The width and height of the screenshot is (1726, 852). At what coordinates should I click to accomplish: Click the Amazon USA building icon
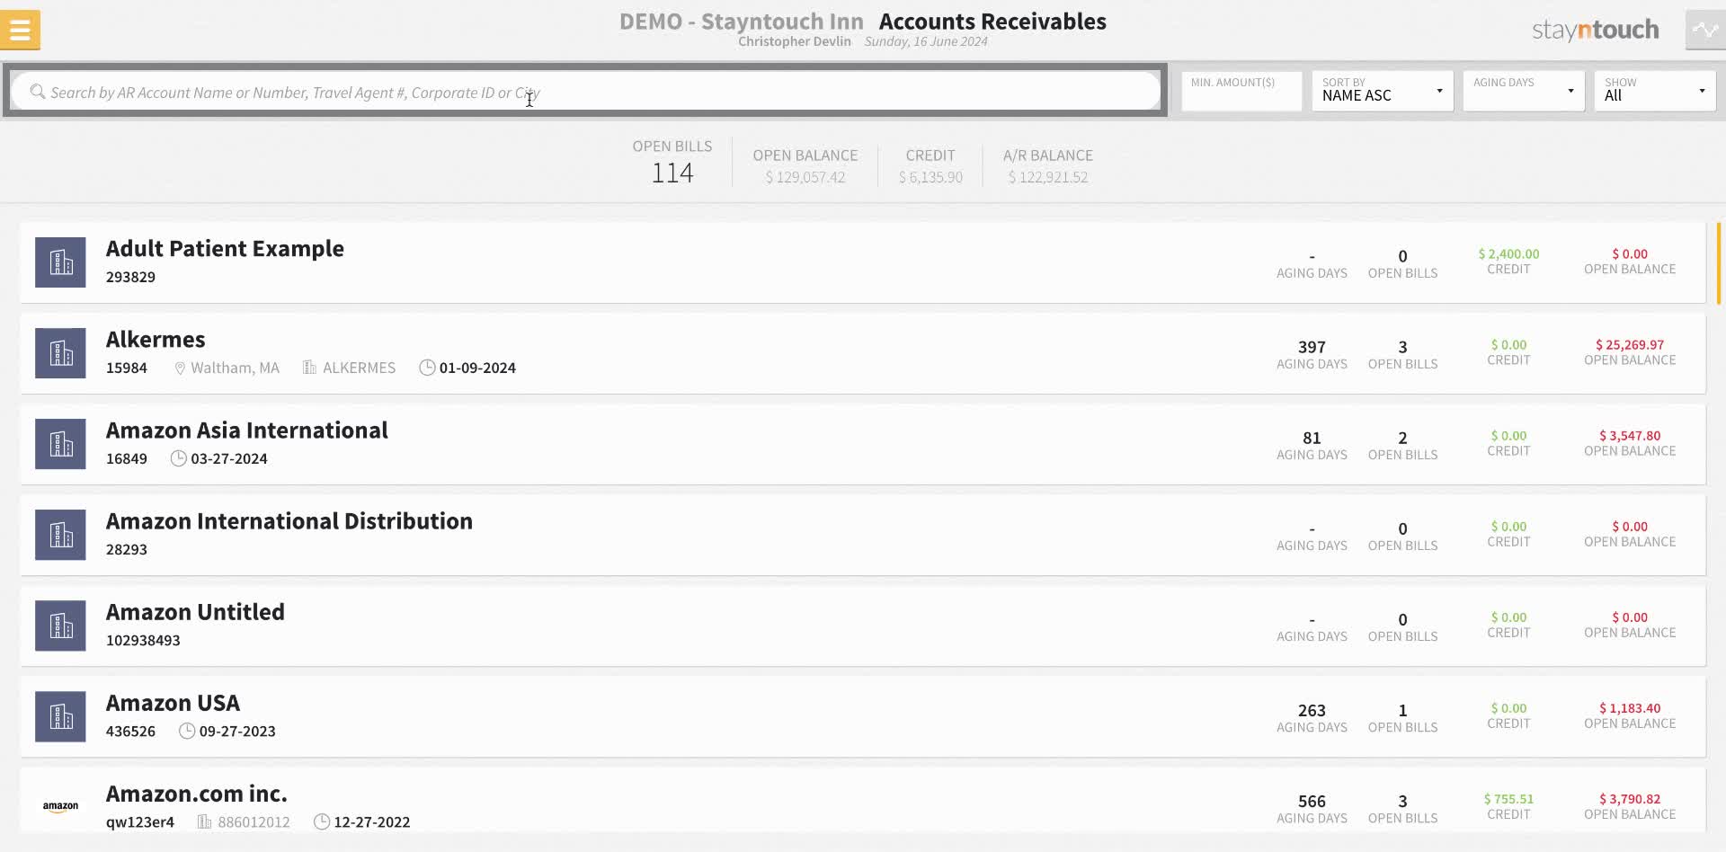pyautogui.click(x=60, y=716)
